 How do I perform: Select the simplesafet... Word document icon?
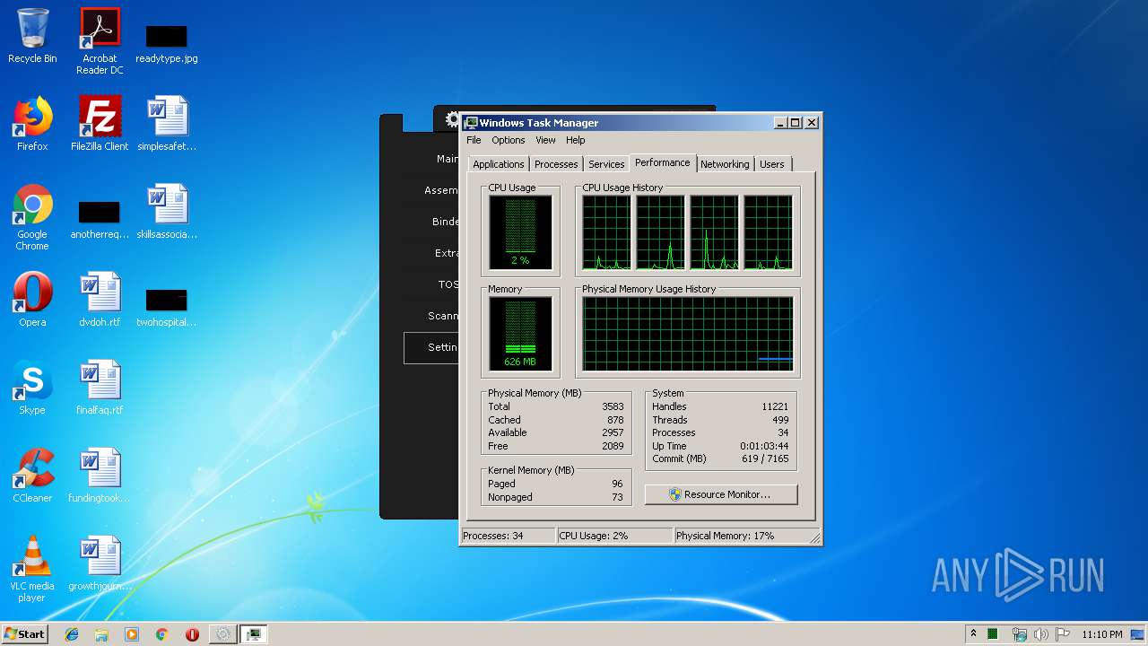coord(167,124)
